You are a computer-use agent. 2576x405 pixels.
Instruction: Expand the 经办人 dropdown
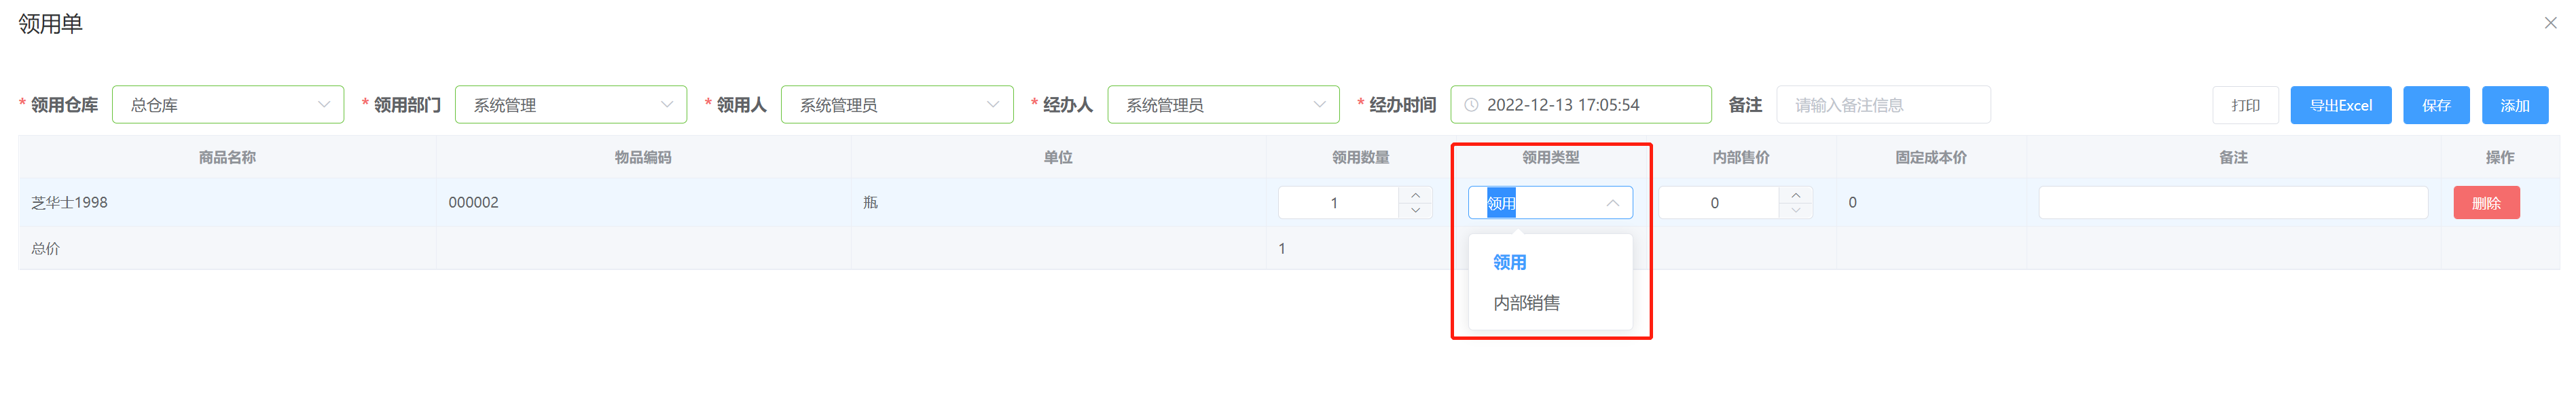(1223, 105)
